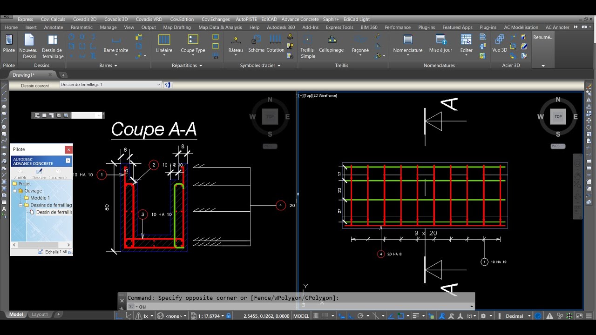This screenshot has height=335, width=596.
Task: Click the coordinates readout 2.5455, 0.1262, 0.0000
Action: click(x=266, y=316)
